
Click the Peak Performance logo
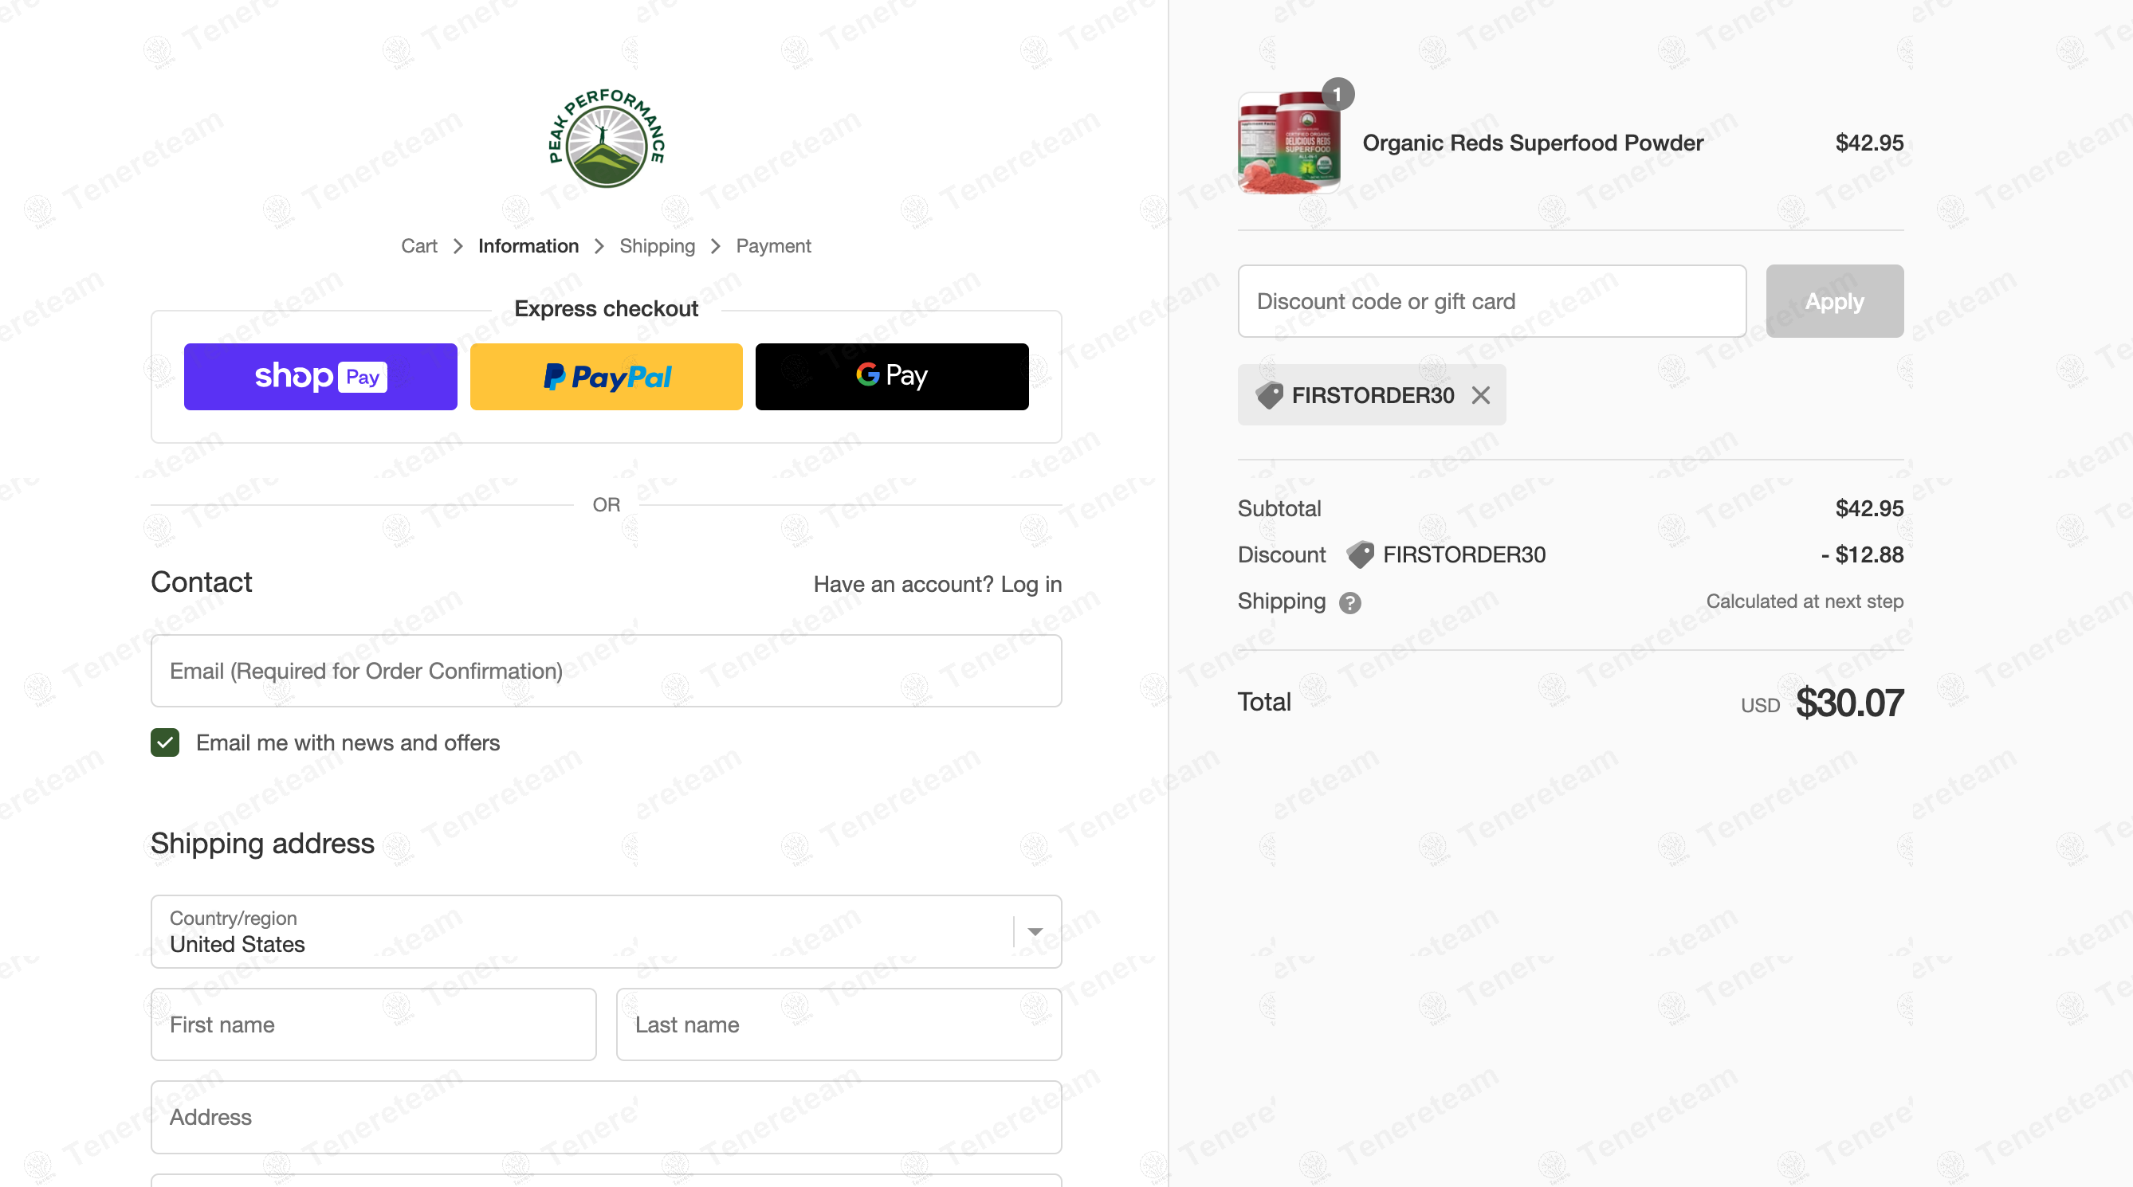tap(606, 137)
